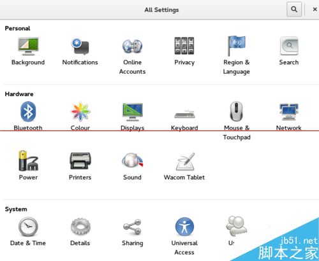
Task: Click the Bluetooth label text
Action: (28, 128)
